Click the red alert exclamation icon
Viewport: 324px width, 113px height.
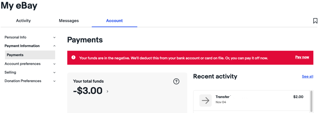[x=73, y=57]
